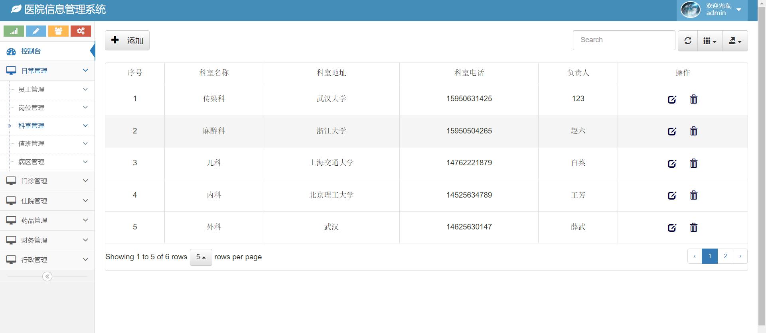Viewport: 766px width, 333px height.
Task: Go to previous page arrow
Action: click(695, 256)
